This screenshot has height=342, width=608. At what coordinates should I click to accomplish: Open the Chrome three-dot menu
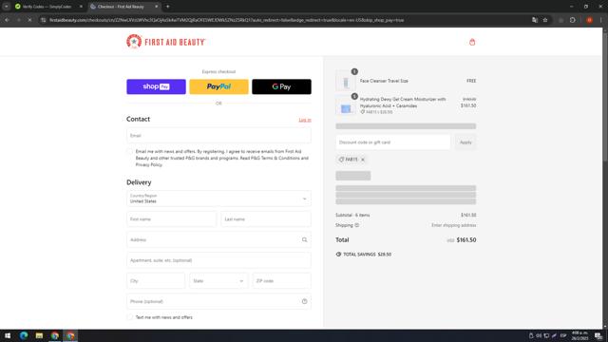[x=600, y=20]
